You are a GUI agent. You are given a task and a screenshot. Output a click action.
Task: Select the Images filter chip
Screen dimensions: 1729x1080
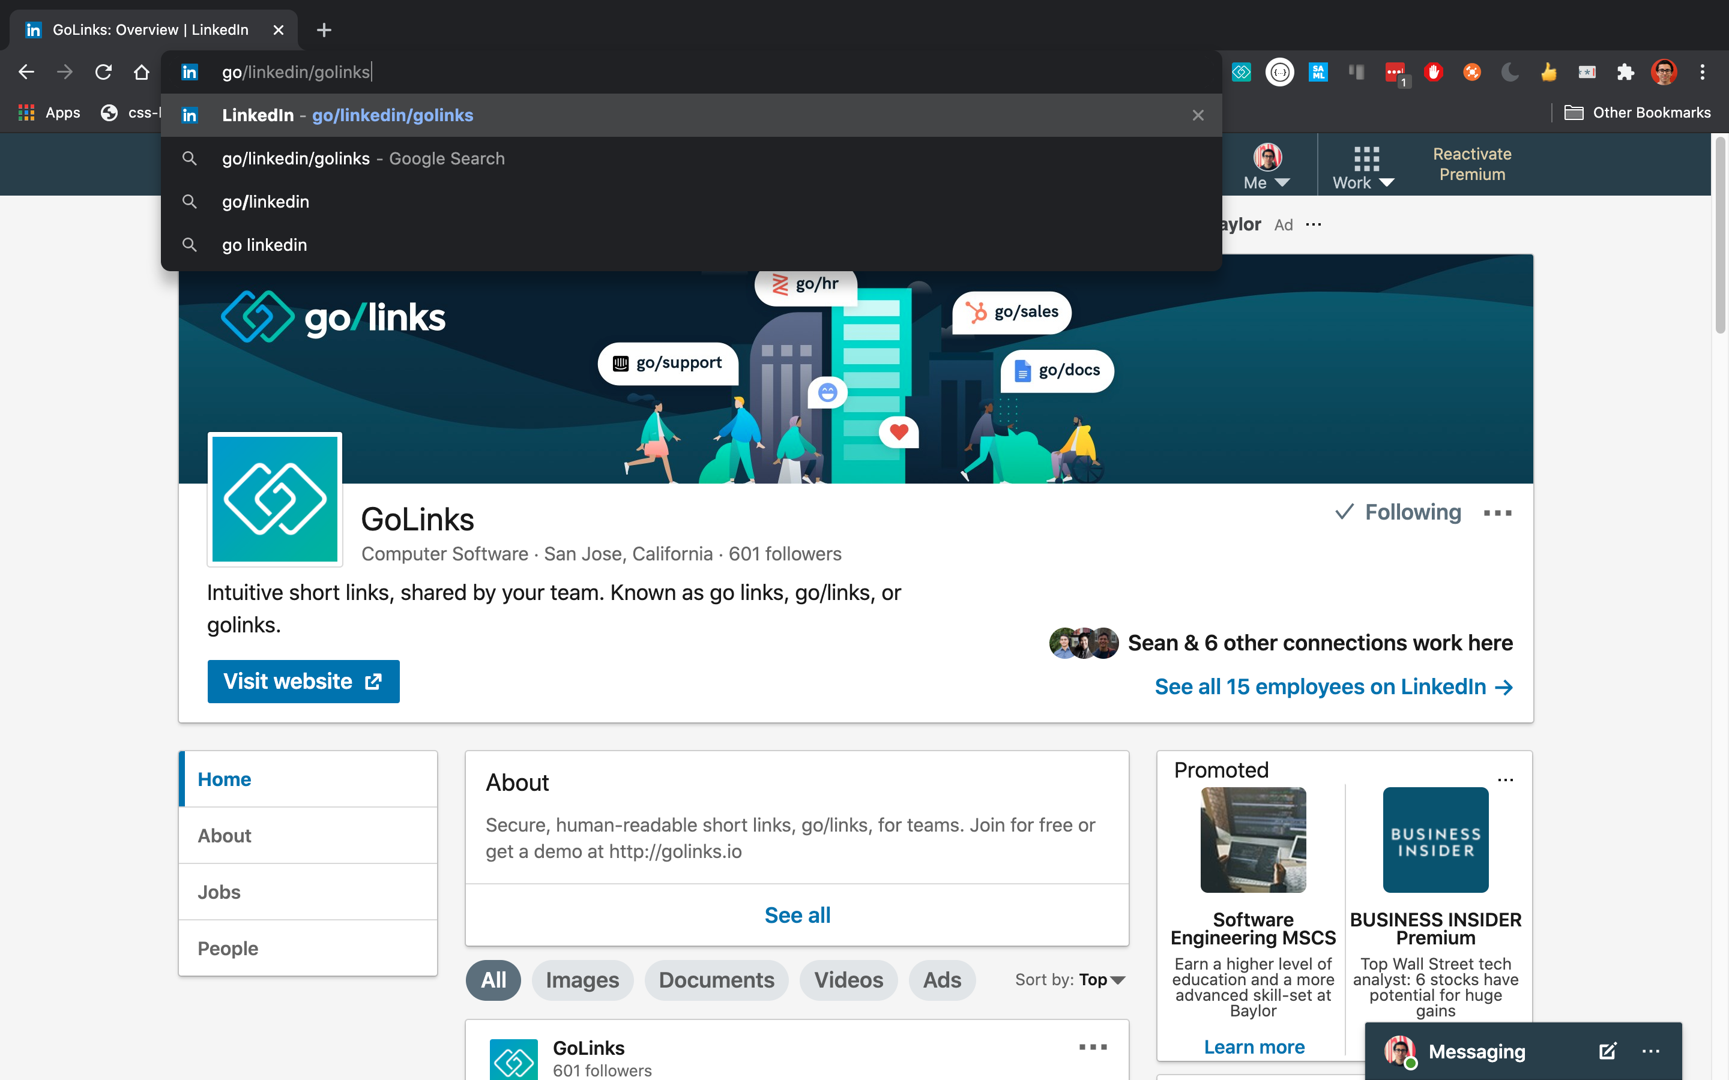click(x=582, y=980)
